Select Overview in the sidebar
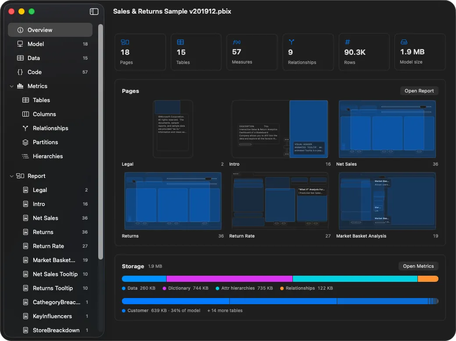Image resolution: width=456 pixels, height=341 pixels. tap(50, 30)
